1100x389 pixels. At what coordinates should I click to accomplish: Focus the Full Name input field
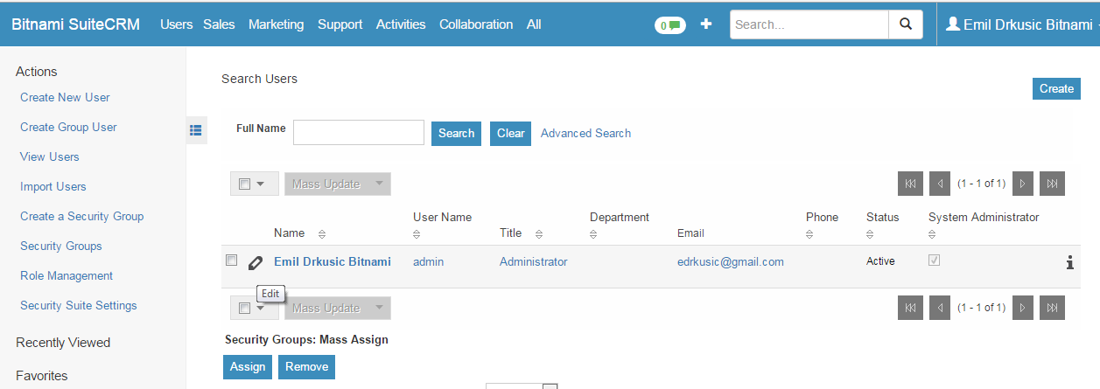pos(359,132)
